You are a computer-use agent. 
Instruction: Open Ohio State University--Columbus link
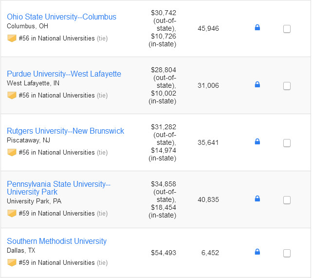point(61,17)
